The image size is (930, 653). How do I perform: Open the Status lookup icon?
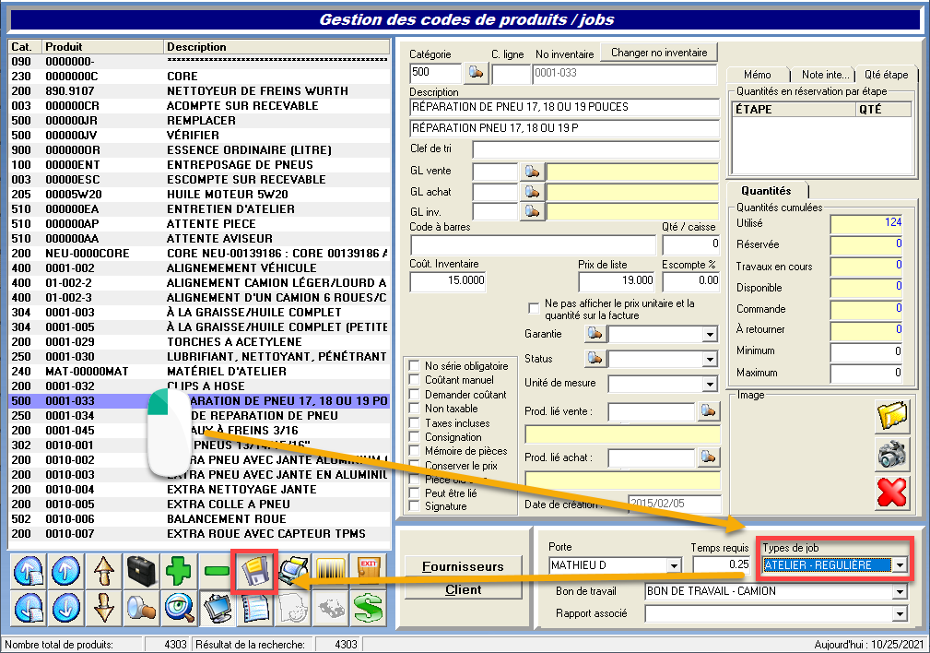[x=594, y=359]
